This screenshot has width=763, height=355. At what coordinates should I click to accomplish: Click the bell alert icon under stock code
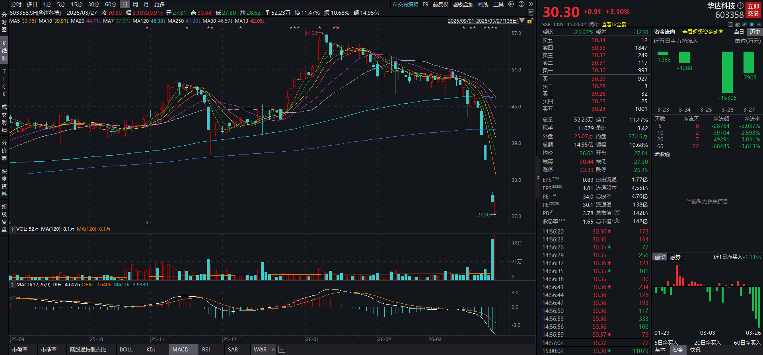coord(752,25)
